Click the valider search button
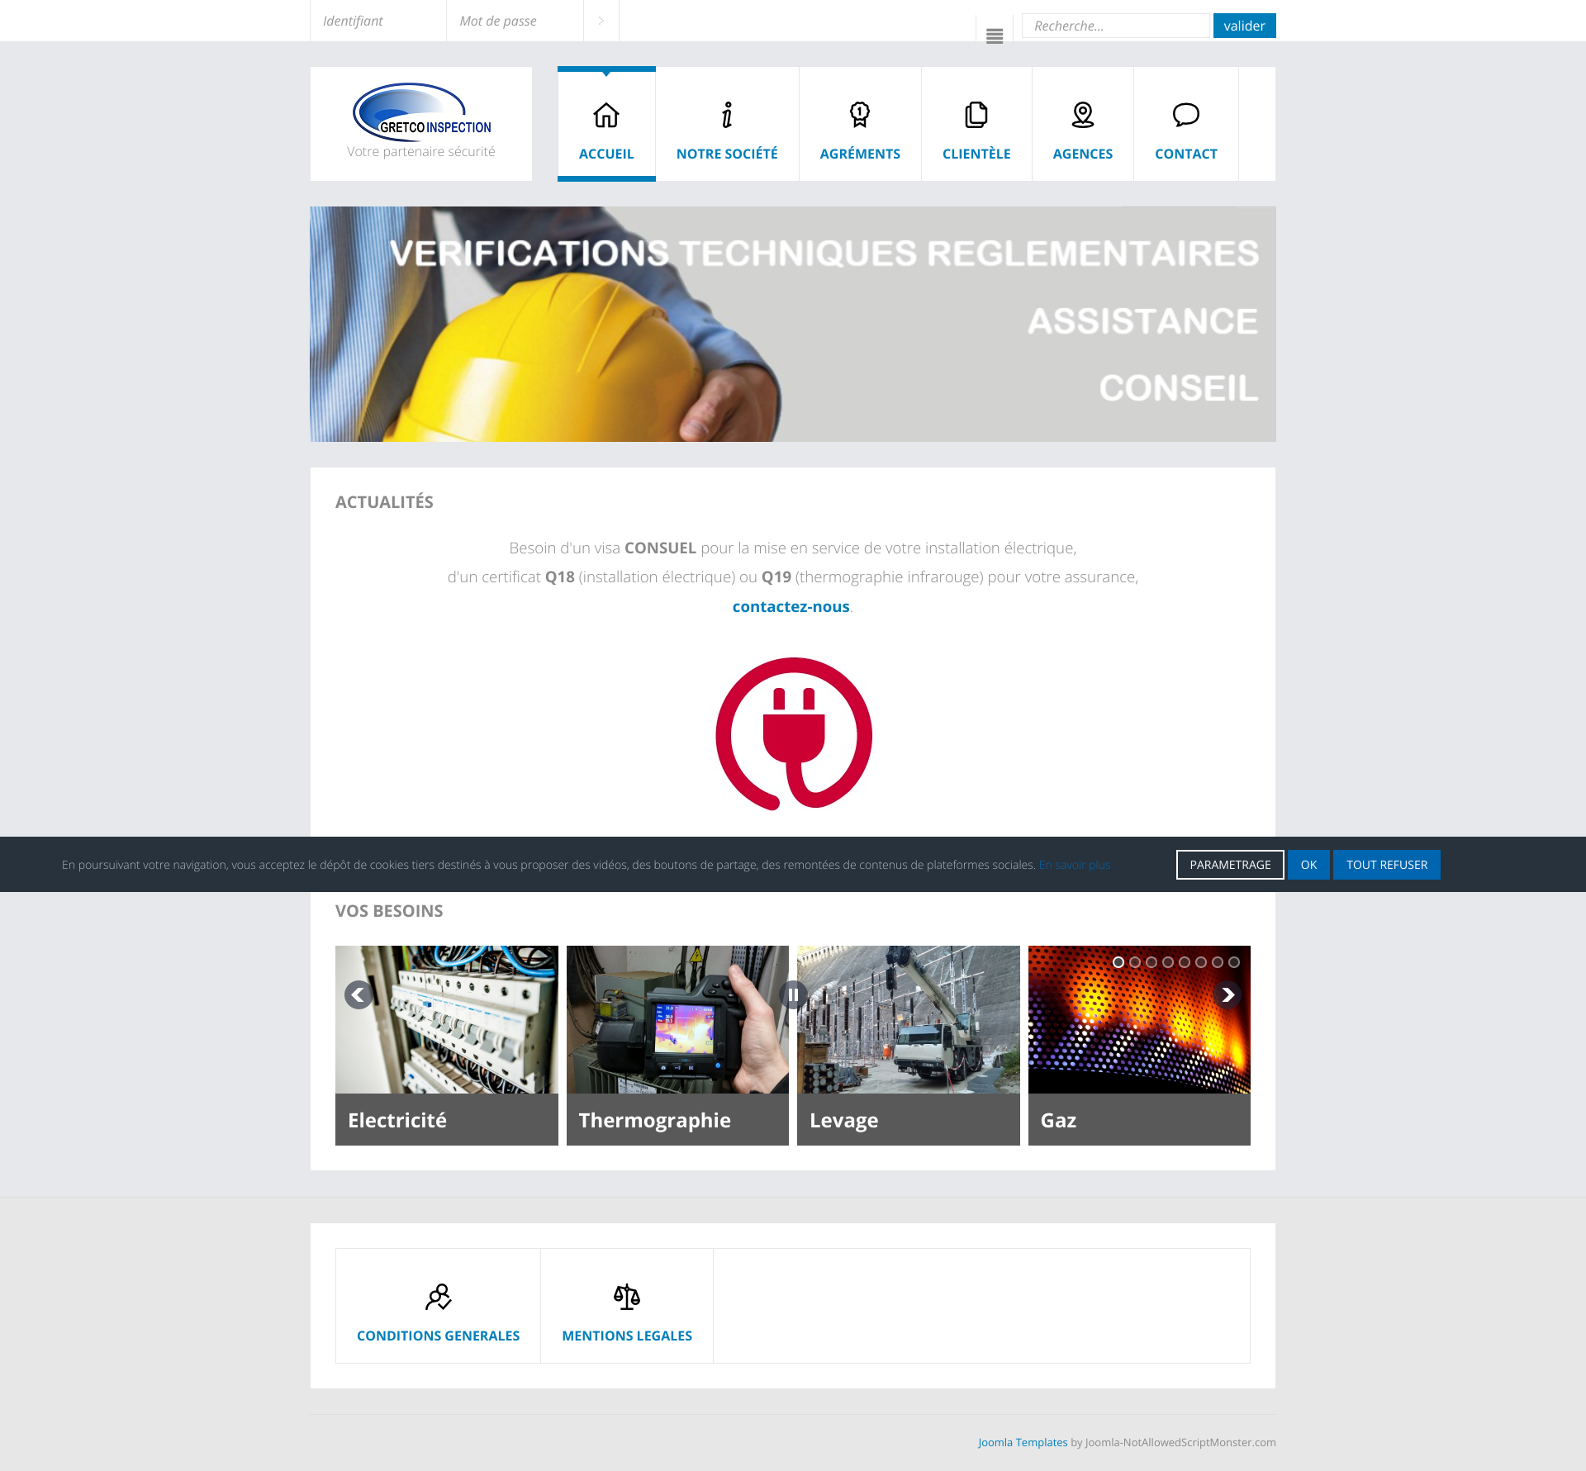 1244,26
